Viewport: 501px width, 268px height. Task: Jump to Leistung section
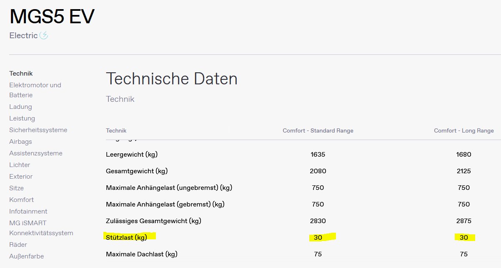tap(22, 118)
